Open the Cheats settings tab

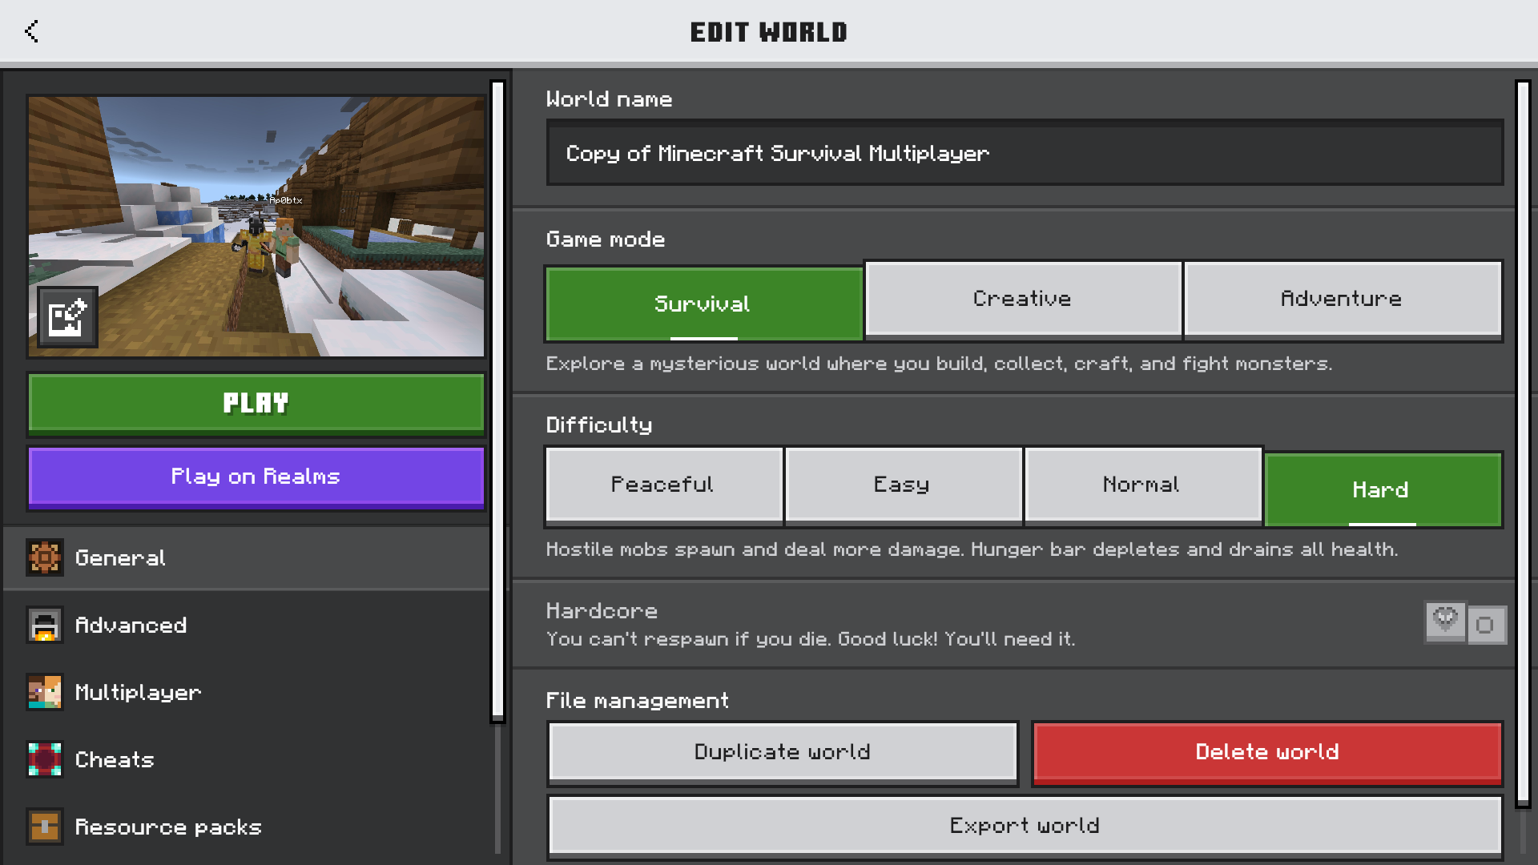[x=115, y=759]
